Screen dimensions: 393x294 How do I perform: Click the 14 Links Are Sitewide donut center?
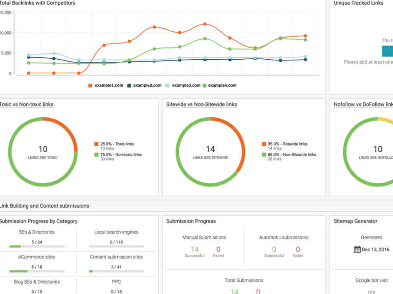[210, 152]
